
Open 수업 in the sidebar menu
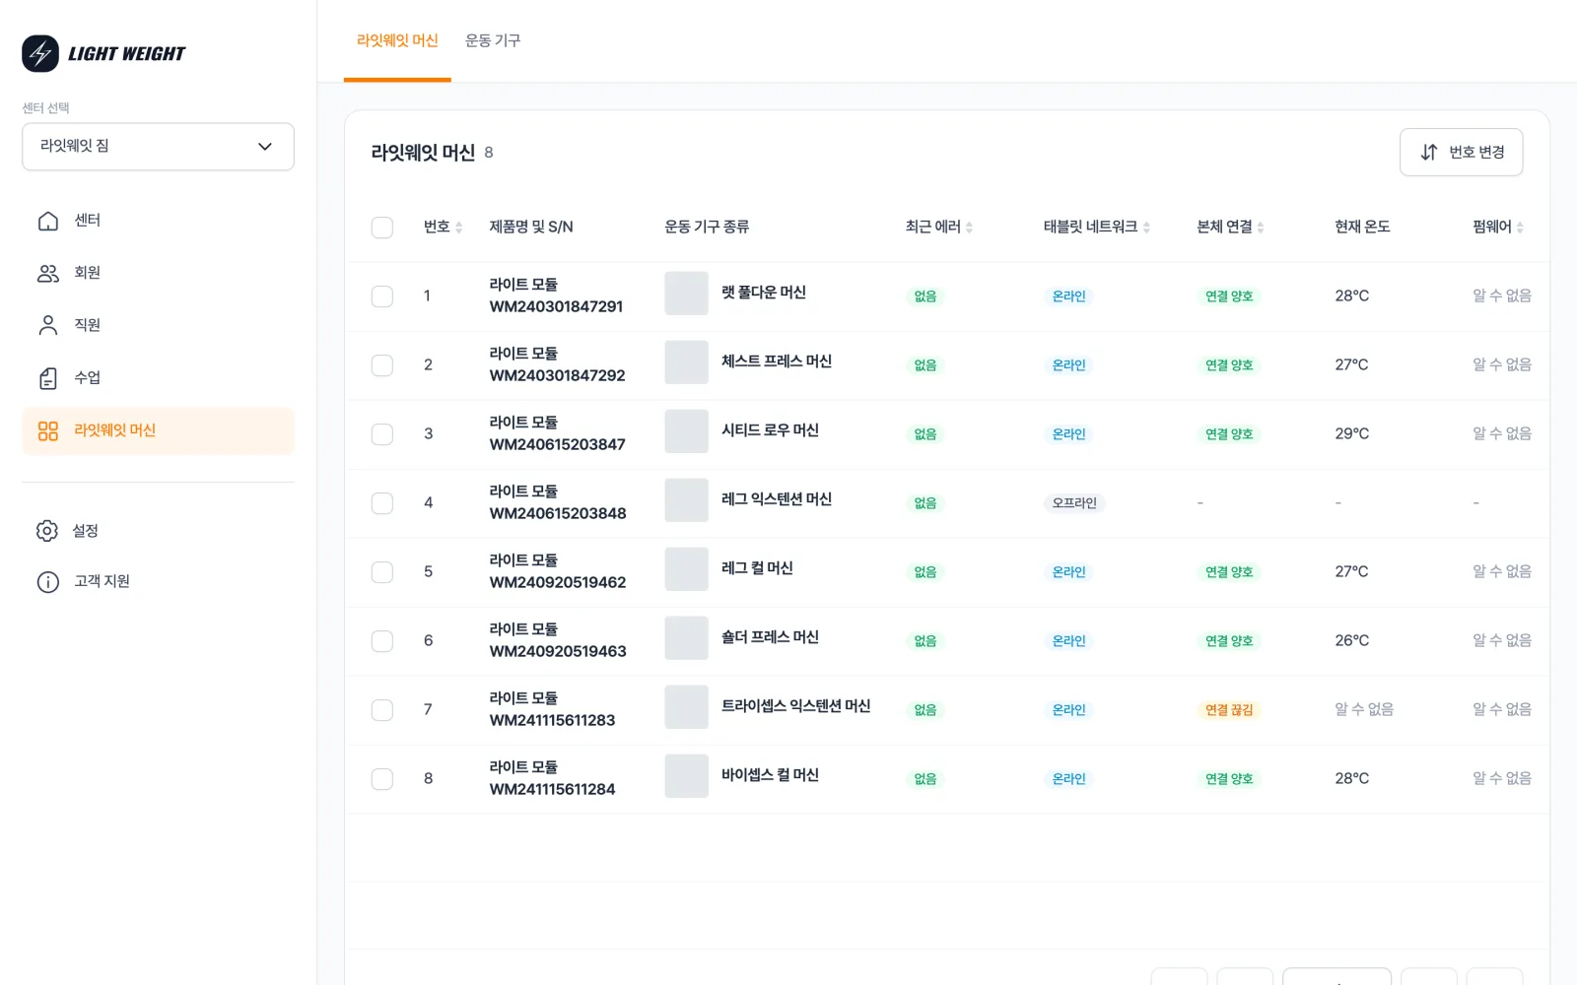coord(158,378)
